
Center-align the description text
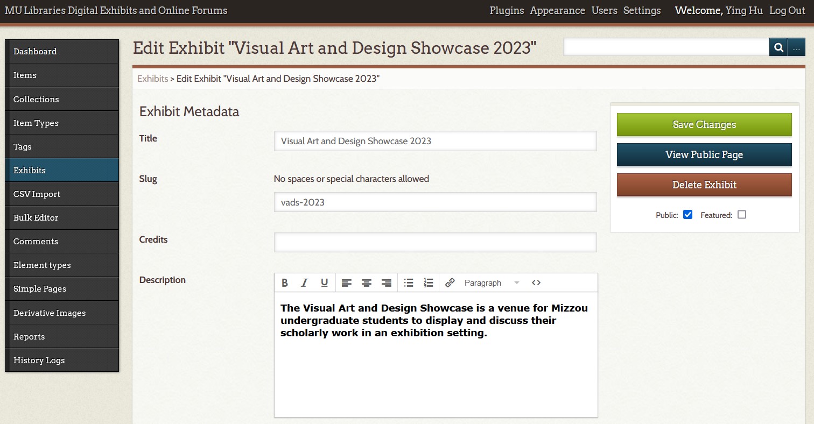[x=367, y=283]
